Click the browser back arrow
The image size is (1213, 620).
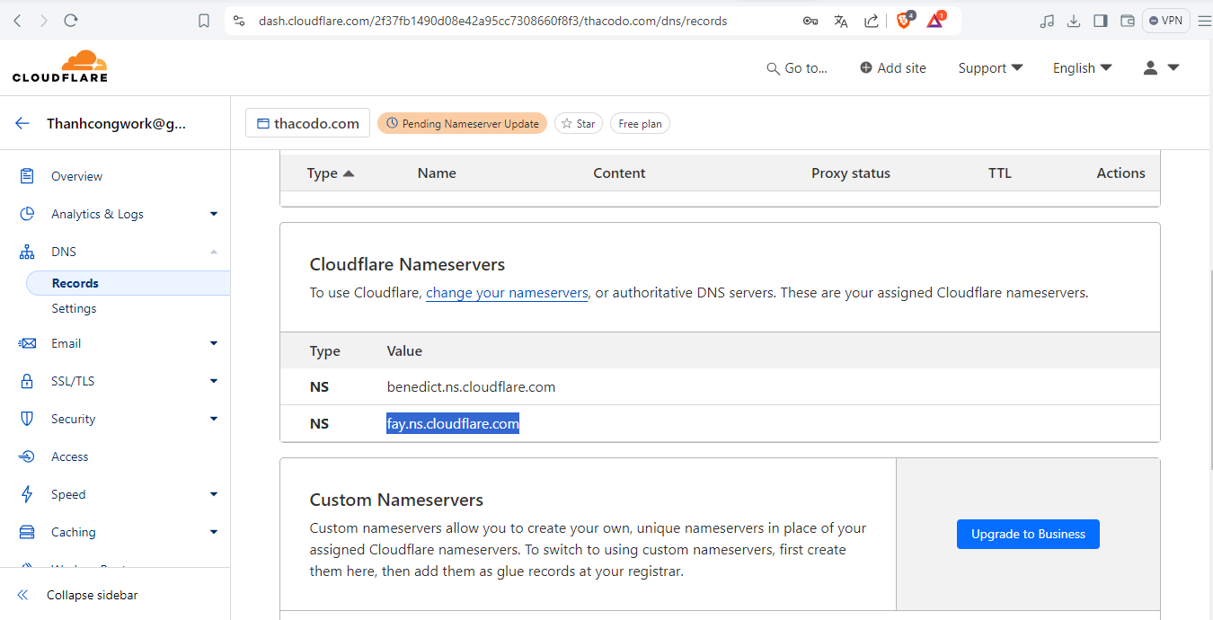tap(18, 21)
